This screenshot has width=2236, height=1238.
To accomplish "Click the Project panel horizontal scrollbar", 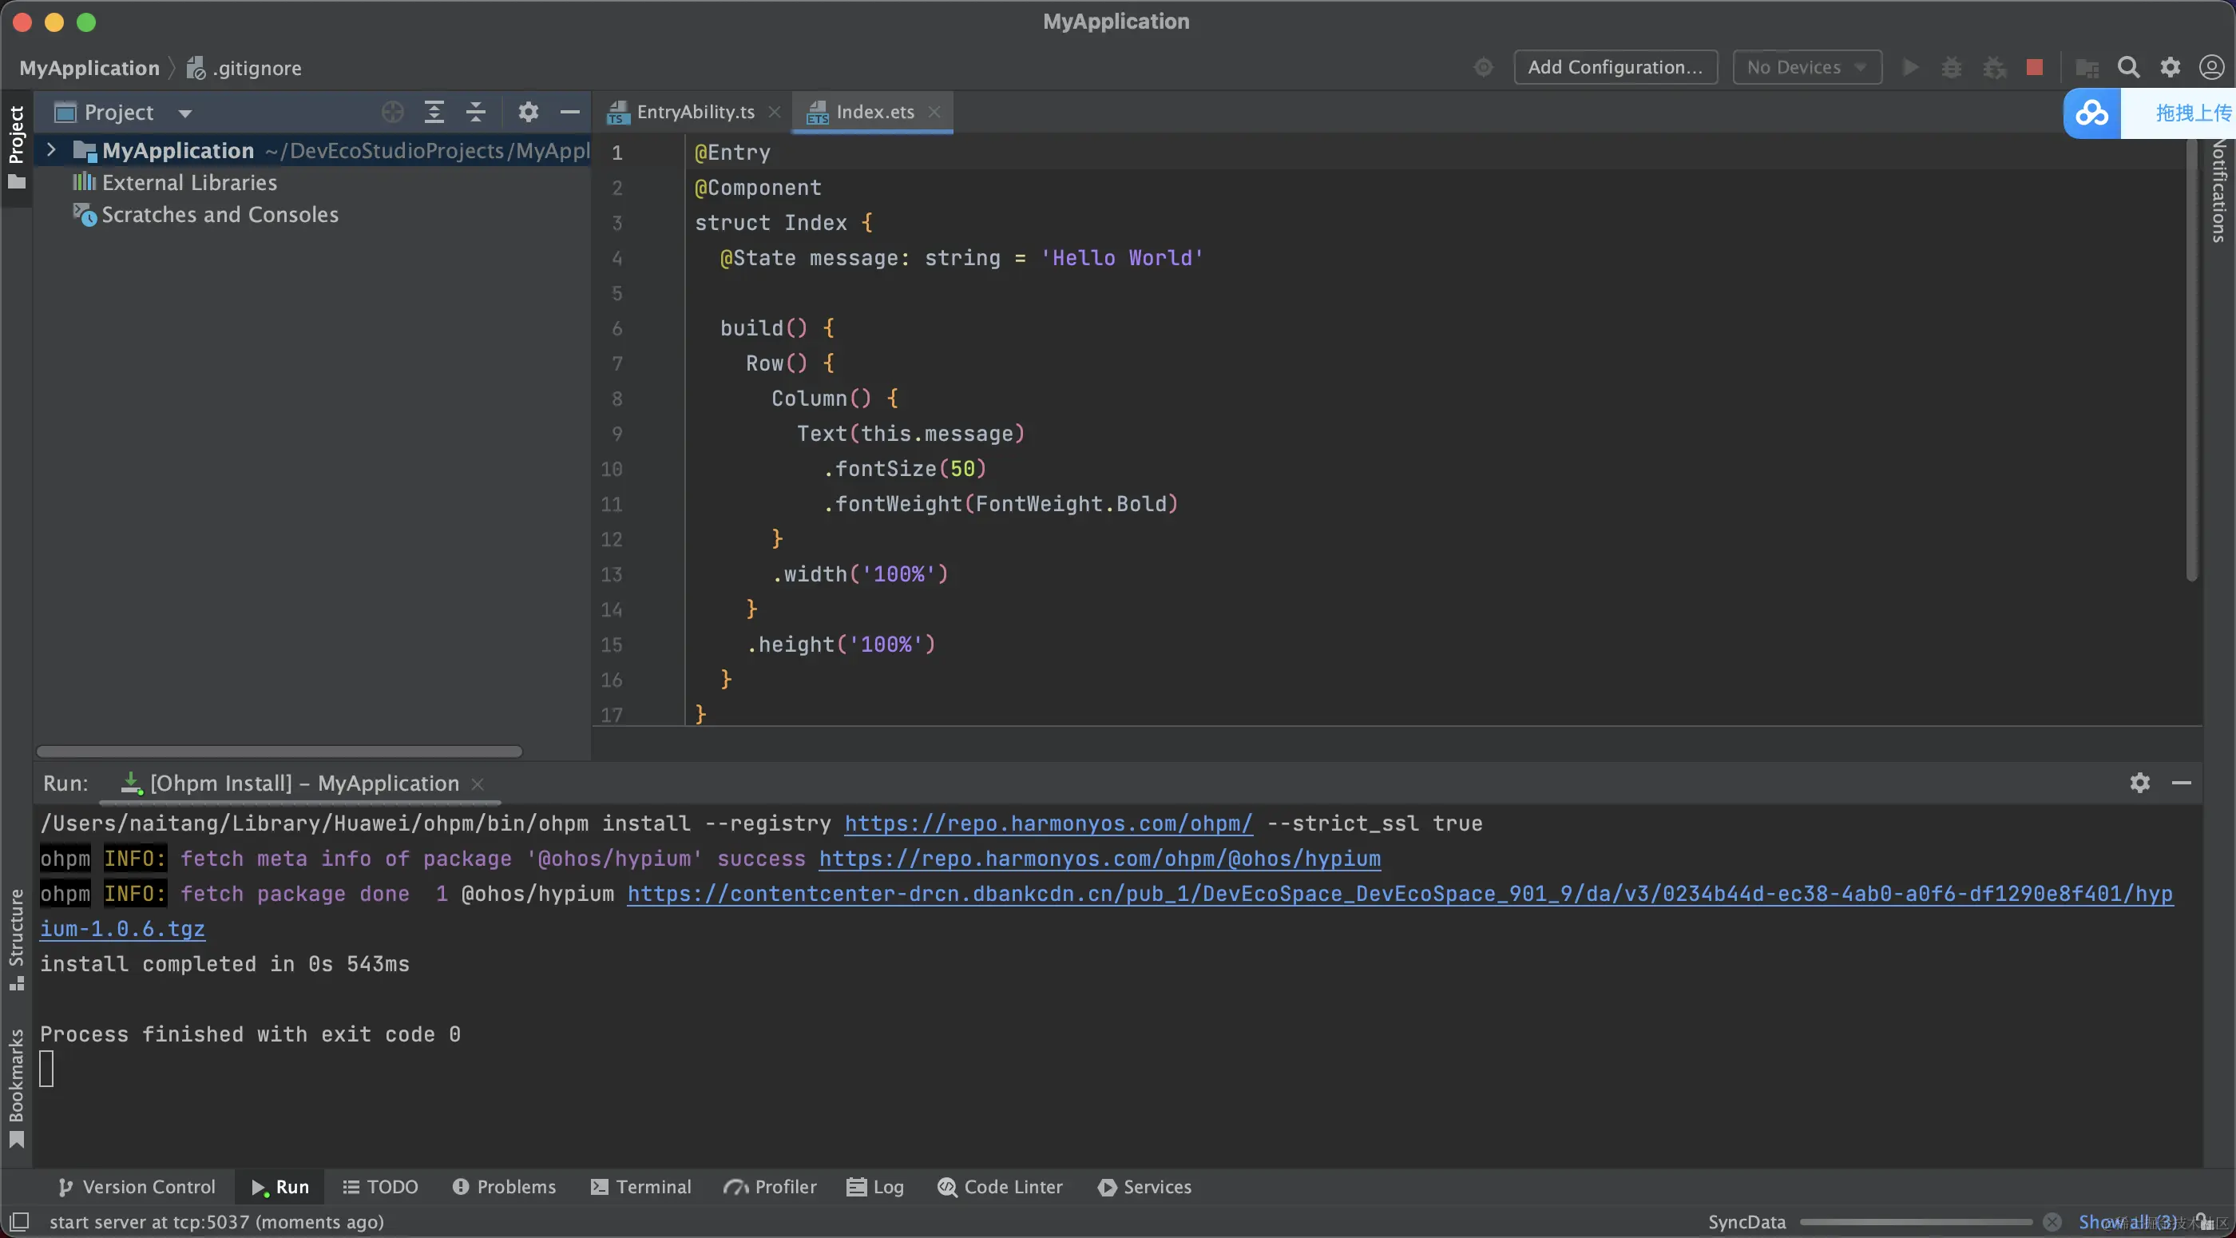I will [x=279, y=751].
